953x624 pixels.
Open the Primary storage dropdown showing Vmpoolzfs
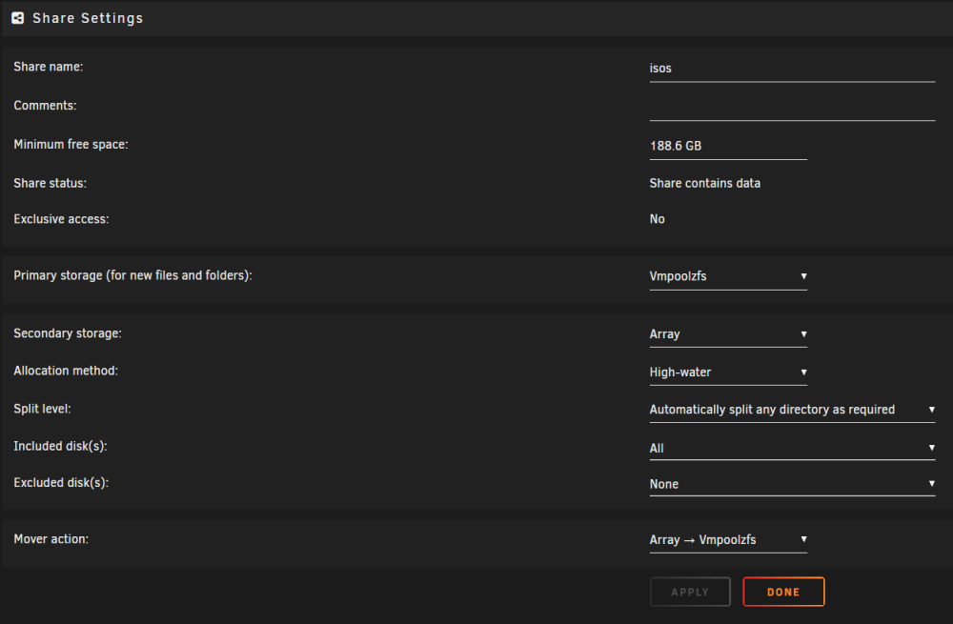(728, 276)
